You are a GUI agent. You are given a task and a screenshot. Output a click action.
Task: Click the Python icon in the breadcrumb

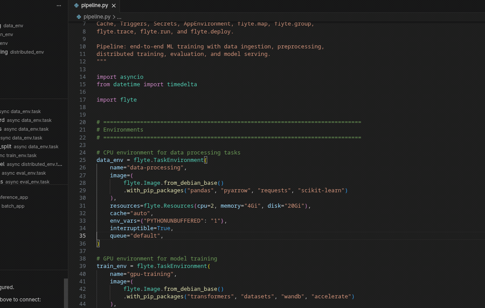[79, 17]
